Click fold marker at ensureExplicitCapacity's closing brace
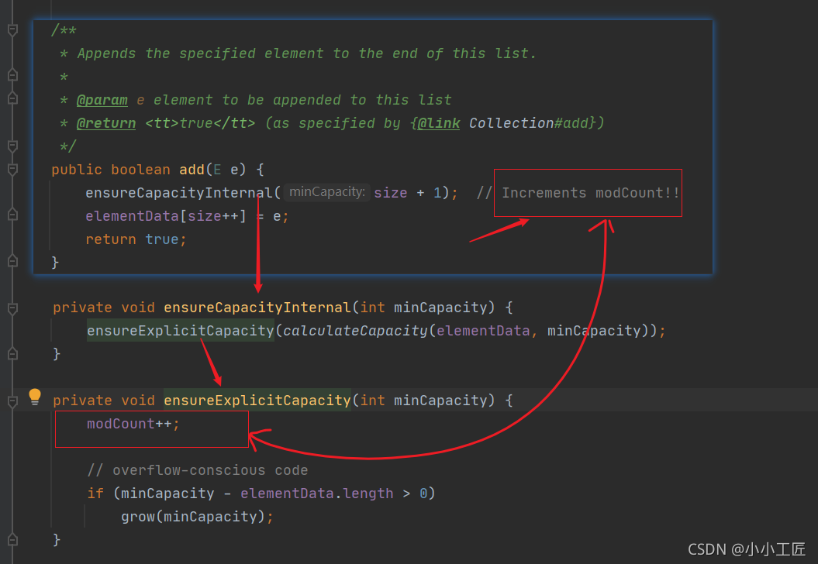Viewport: 818px width, 564px height. point(12,539)
